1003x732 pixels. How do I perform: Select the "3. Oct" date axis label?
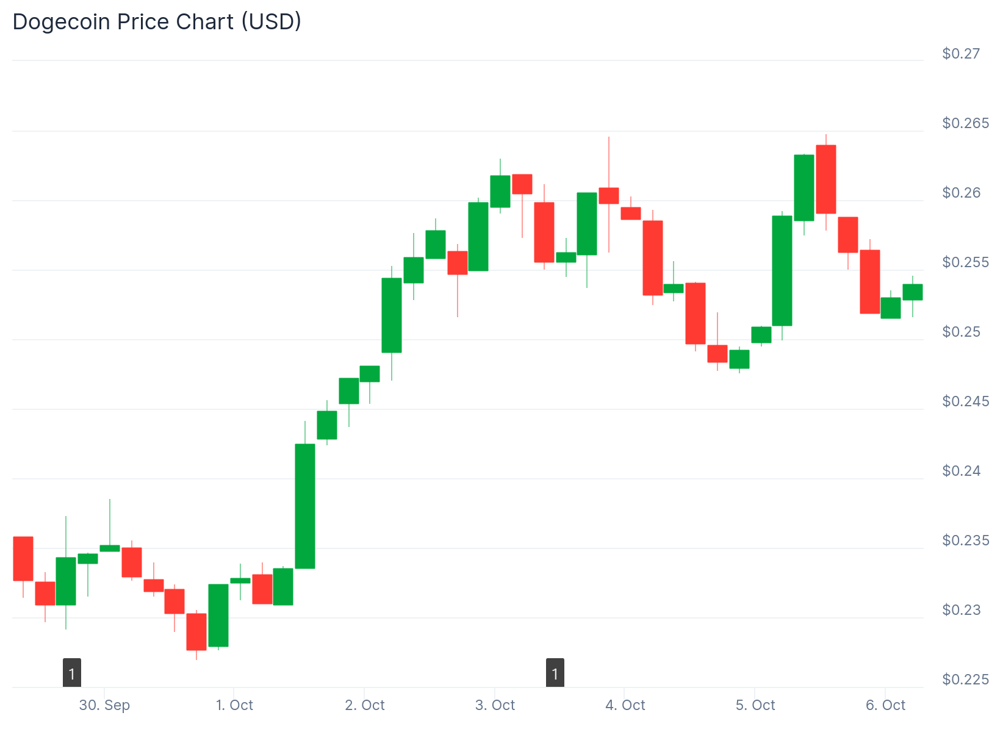click(x=495, y=705)
